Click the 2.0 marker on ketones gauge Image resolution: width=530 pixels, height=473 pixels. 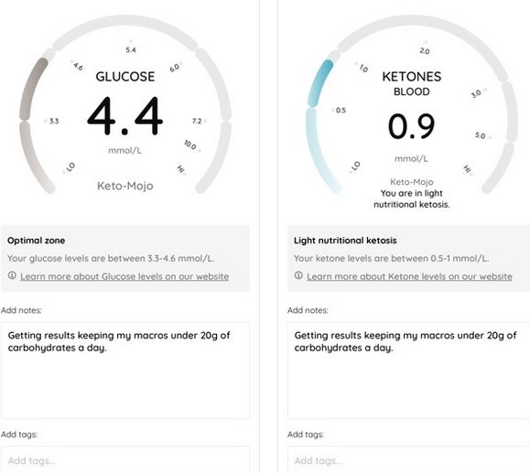[x=425, y=51]
